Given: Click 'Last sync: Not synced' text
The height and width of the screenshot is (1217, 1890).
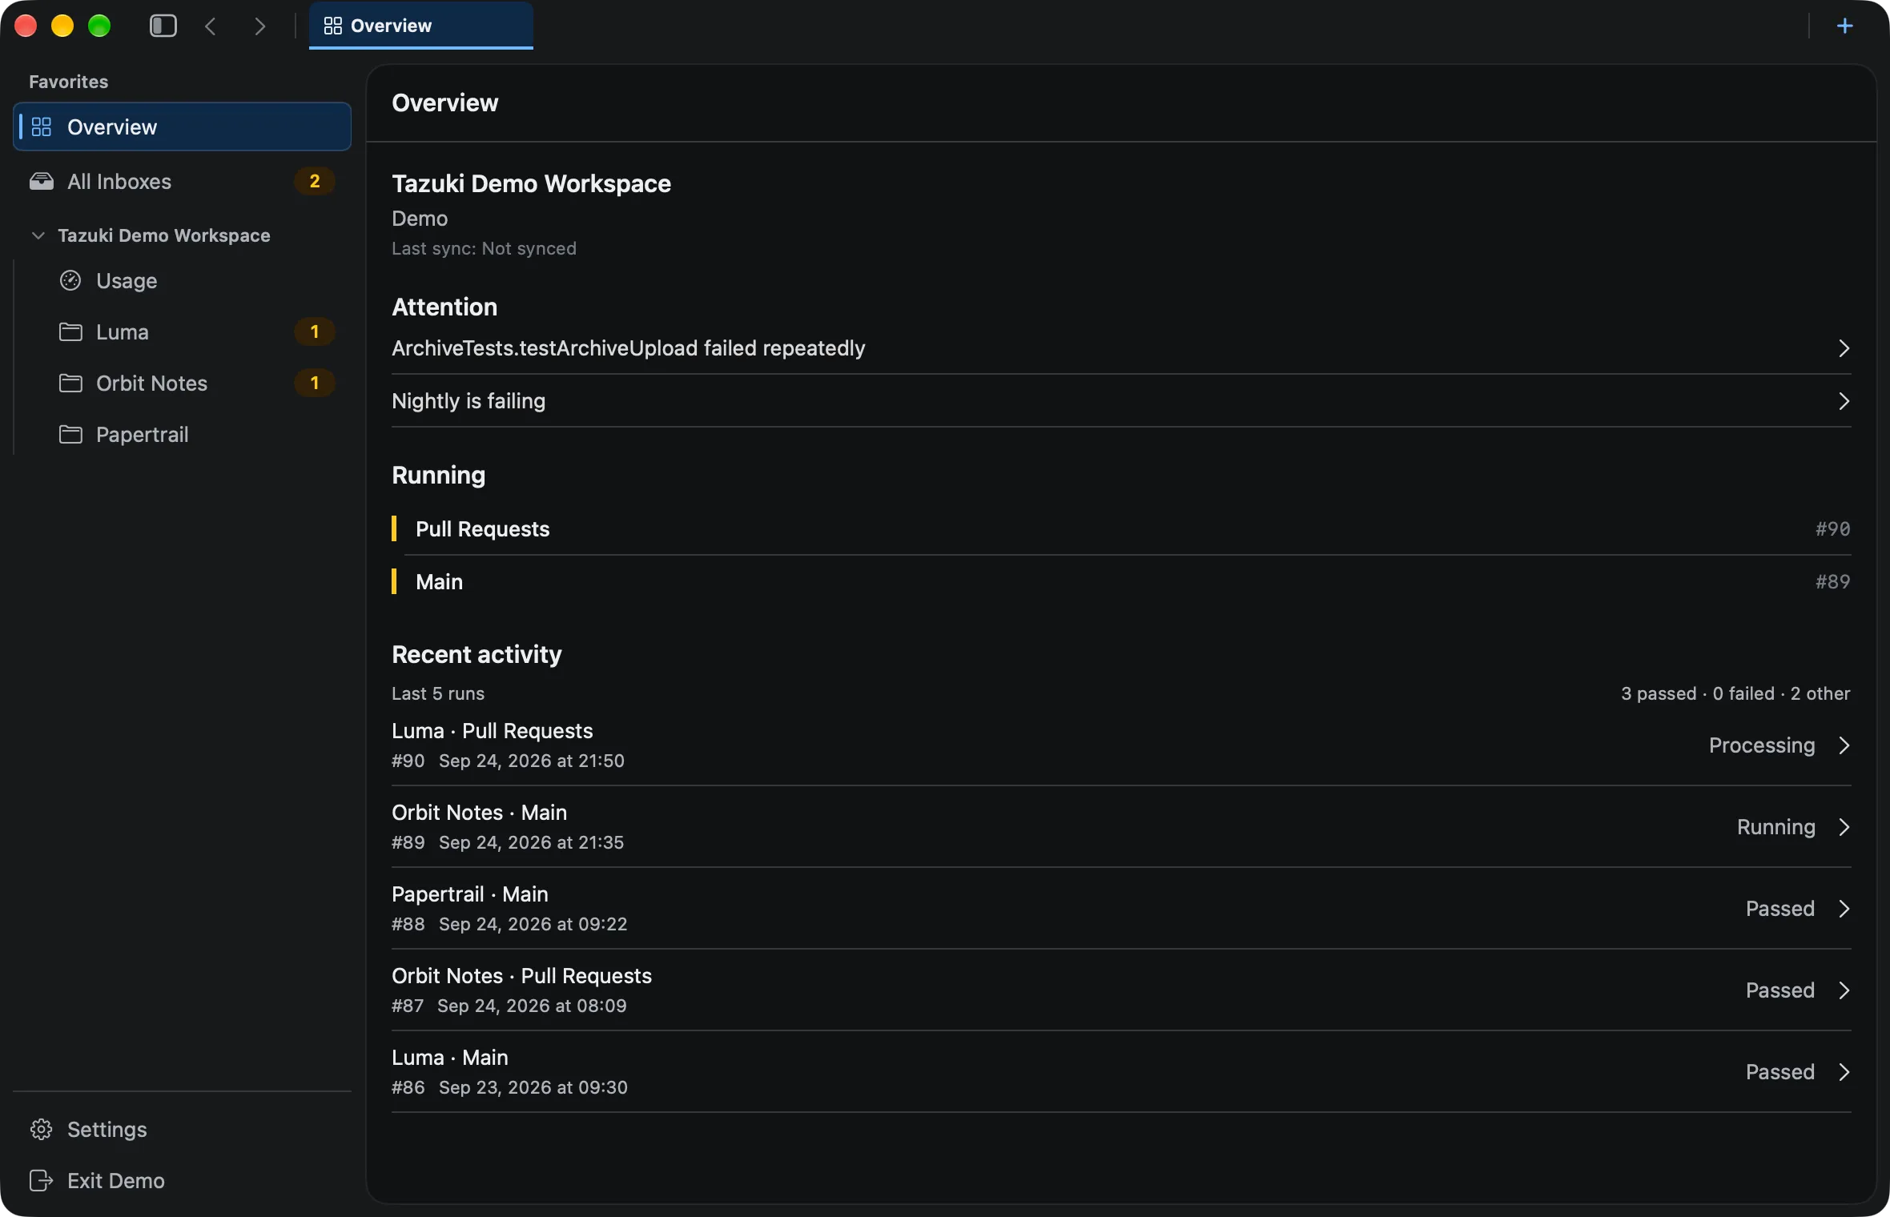Looking at the screenshot, I should tap(484, 248).
